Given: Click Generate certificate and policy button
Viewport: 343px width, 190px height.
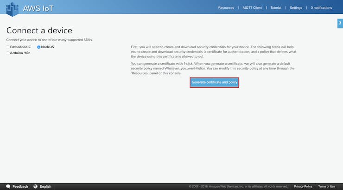Looking at the screenshot, I should click(x=214, y=82).
